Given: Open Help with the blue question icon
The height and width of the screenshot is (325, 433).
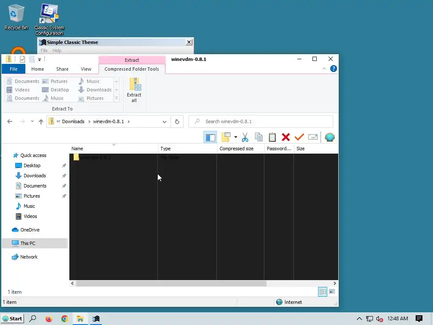Looking at the screenshot, I should point(333,69).
